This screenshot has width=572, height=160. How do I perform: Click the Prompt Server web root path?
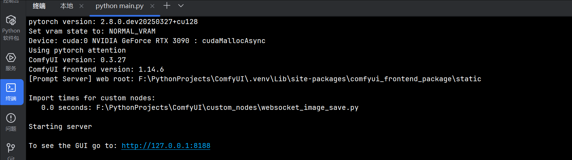pyautogui.click(x=310, y=79)
